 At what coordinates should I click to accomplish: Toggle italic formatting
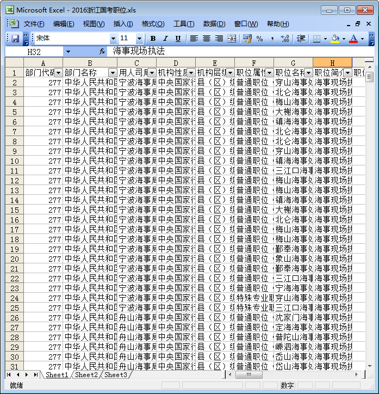[x=165, y=39]
